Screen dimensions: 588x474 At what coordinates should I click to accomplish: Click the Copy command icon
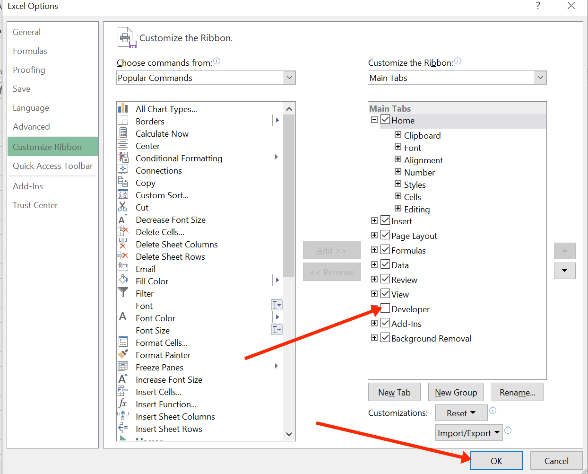(x=123, y=182)
